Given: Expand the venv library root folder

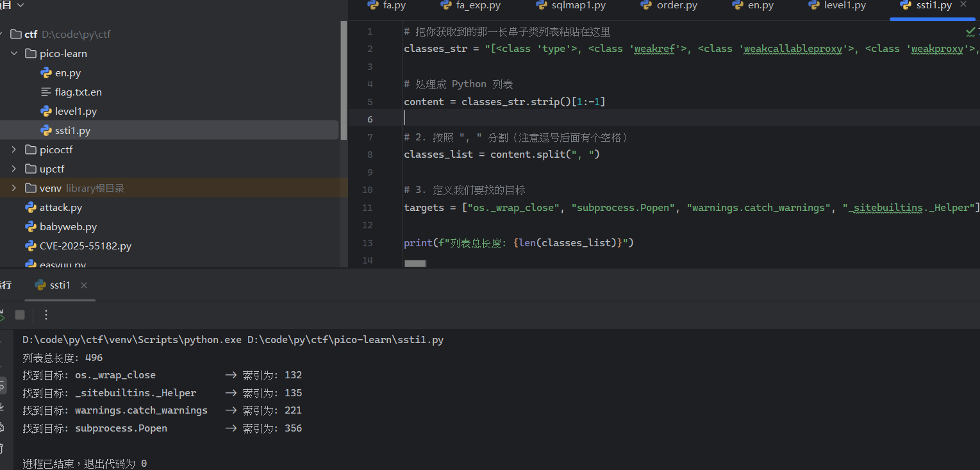Looking at the screenshot, I should (x=14, y=189).
